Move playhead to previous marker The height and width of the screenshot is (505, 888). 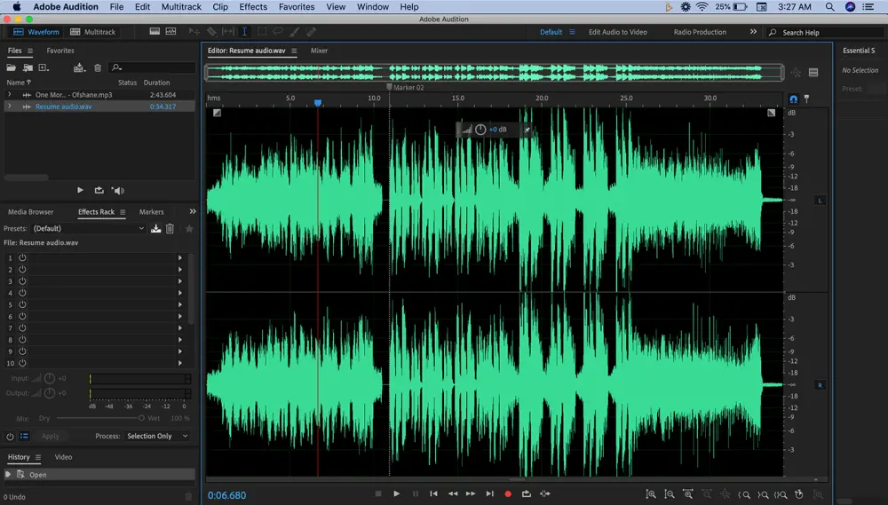[x=433, y=493]
